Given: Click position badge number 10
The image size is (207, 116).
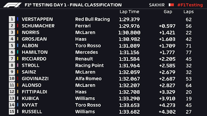Looking at the screenshot, I should pos(12,79).
